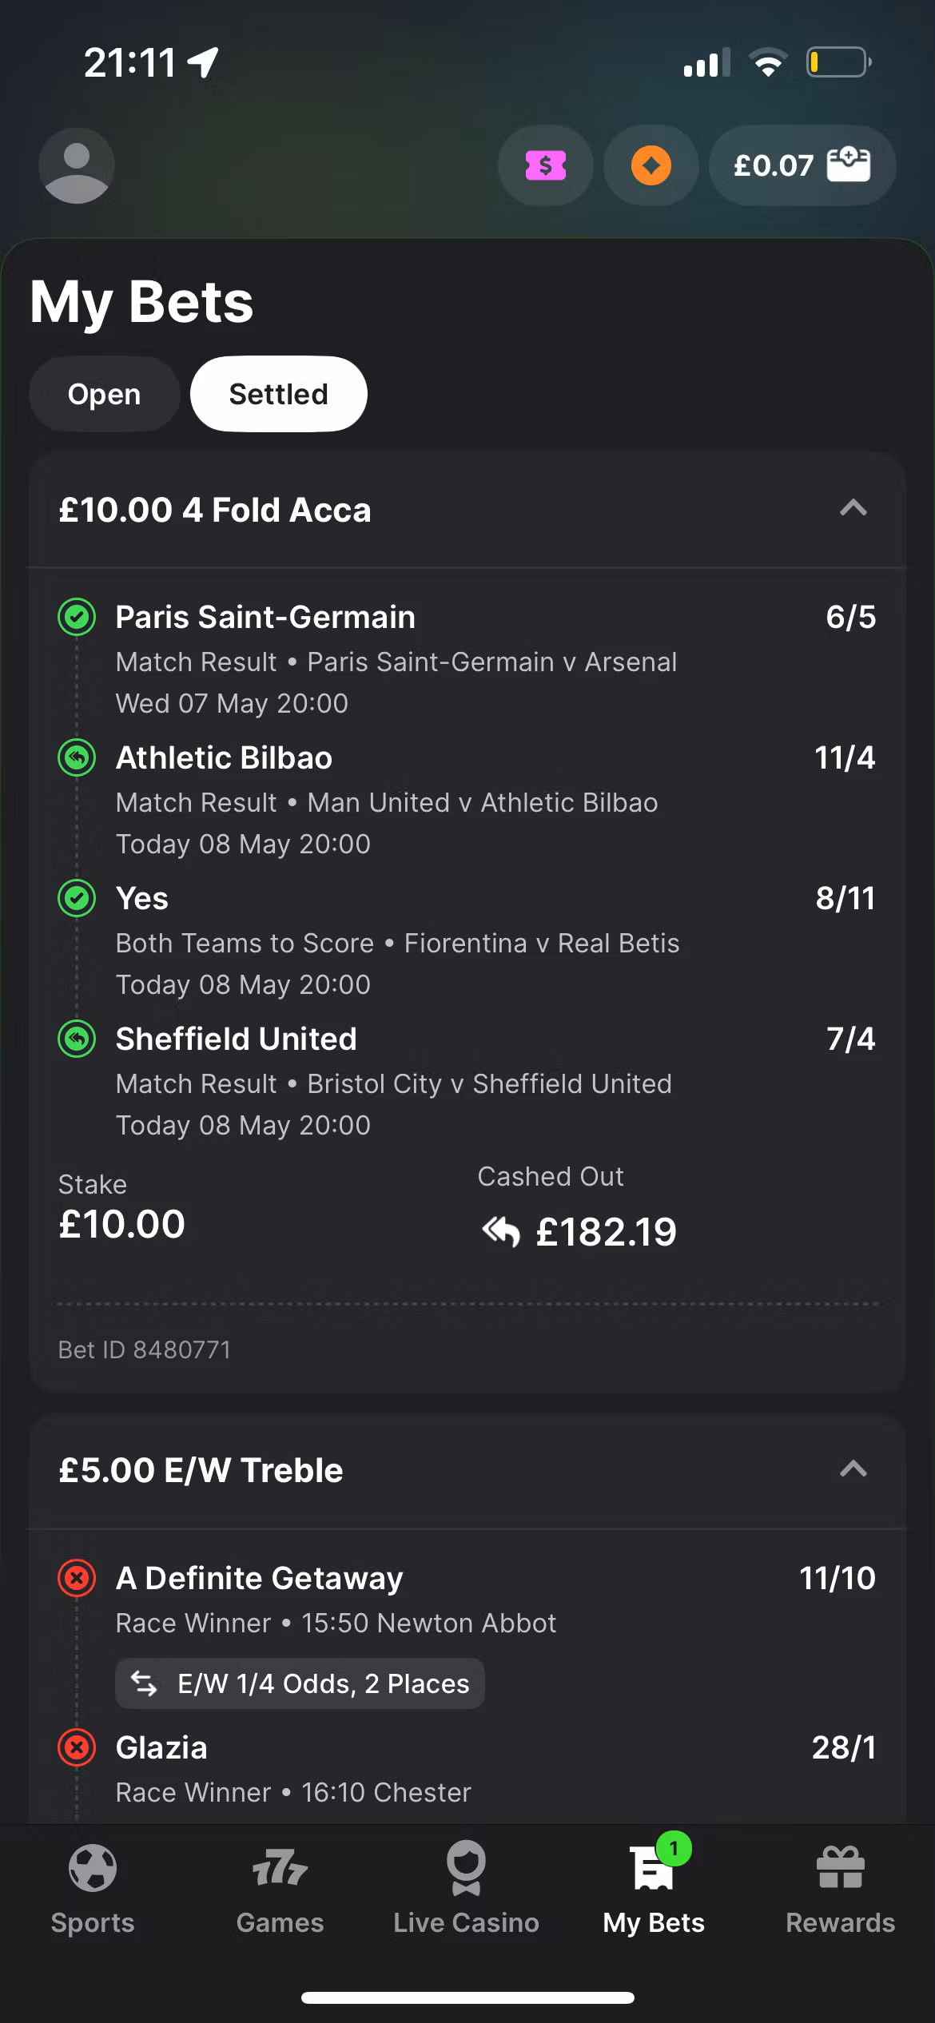Tap the Cashed Out £182.19 amount

point(605,1232)
